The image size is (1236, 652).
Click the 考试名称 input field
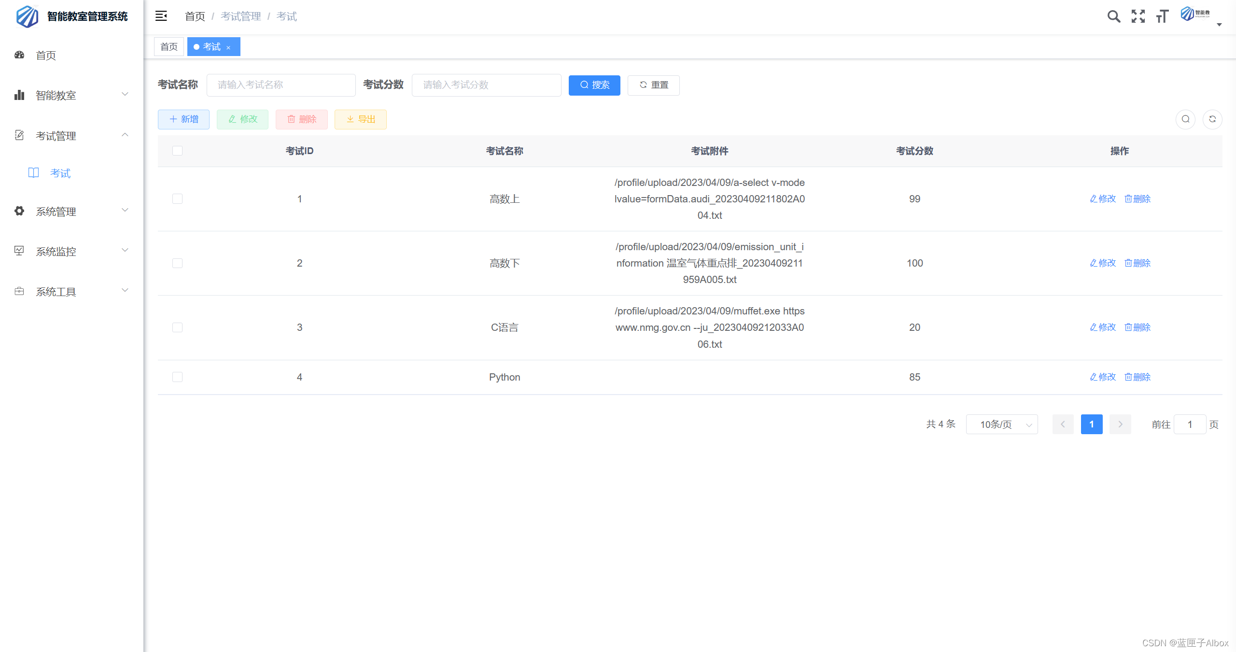click(x=278, y=84)
